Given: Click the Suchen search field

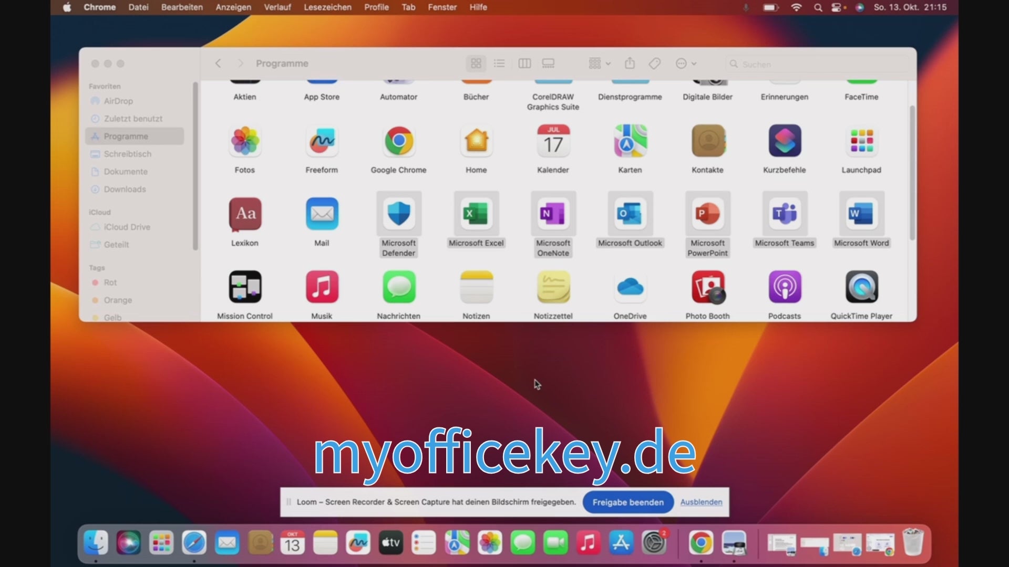Looking at the screenshot, I should point(817,64).
